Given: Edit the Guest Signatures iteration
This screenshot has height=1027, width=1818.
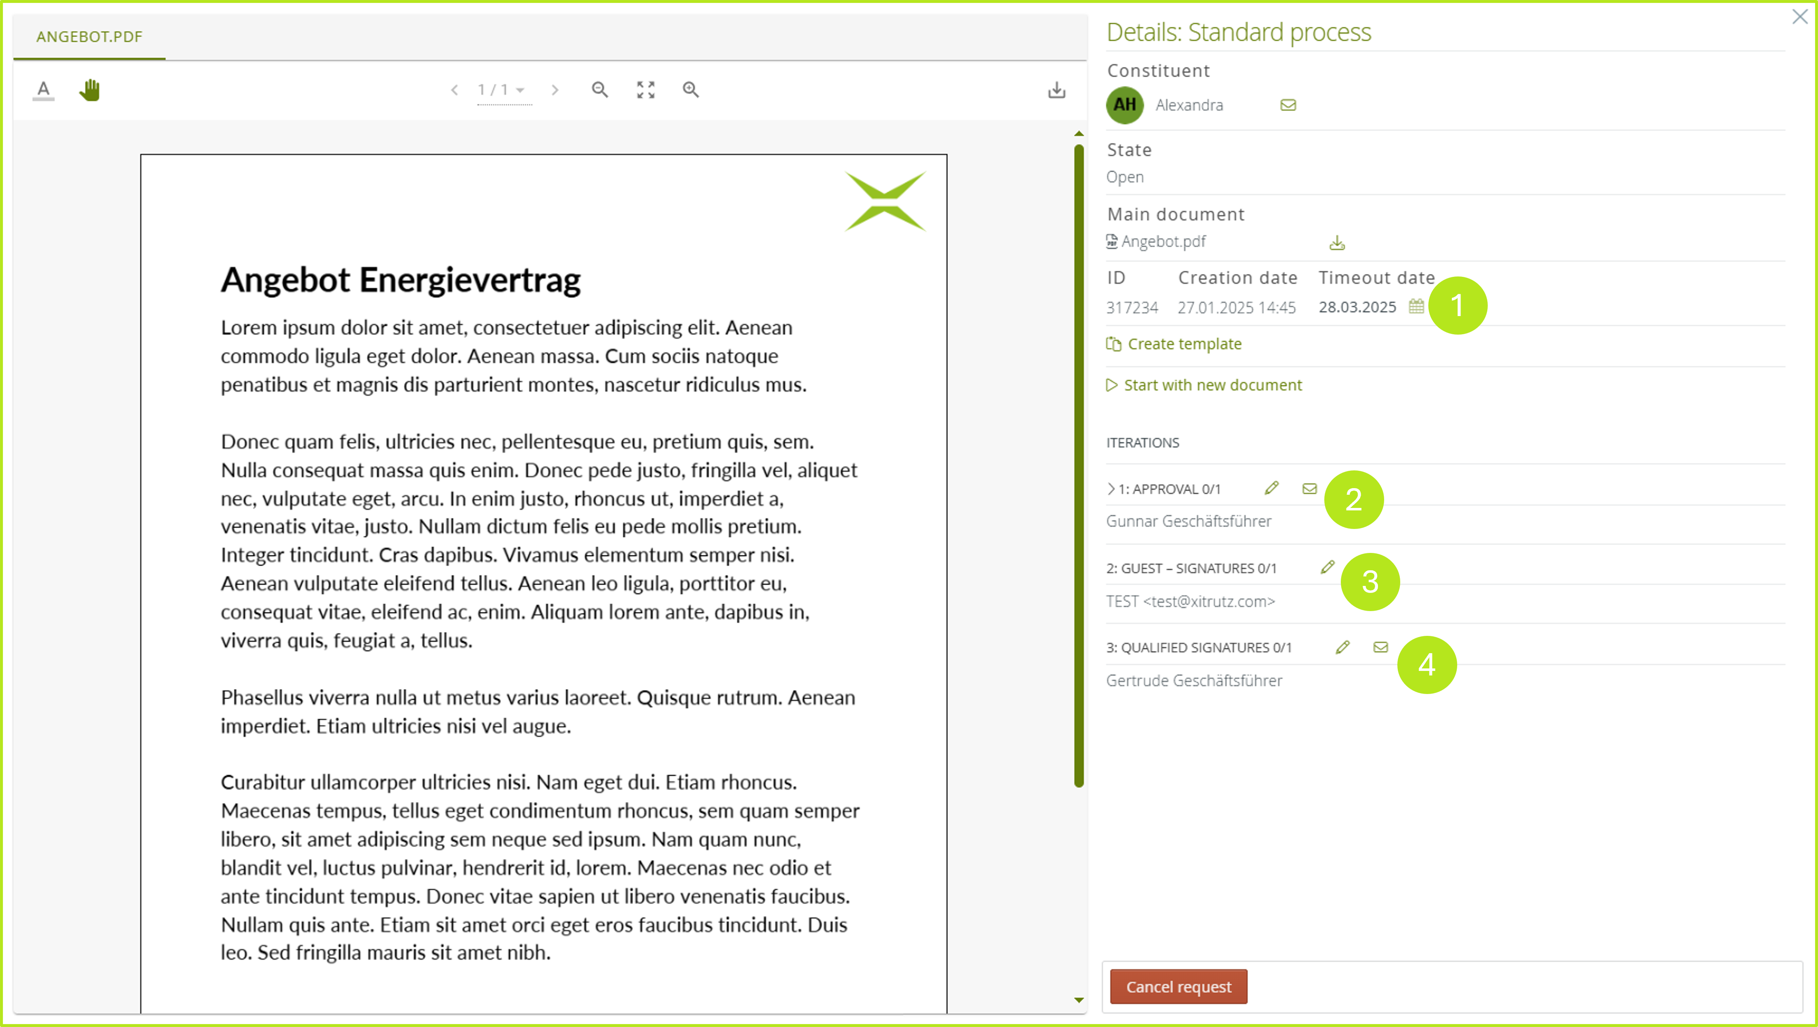Looking at the screenshot, I should [x=1328, y=567].
